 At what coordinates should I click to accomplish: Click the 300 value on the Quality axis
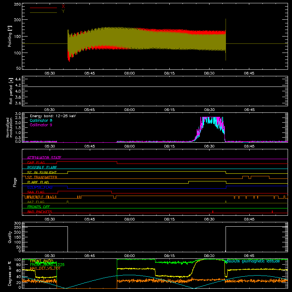tap(18, 223)
